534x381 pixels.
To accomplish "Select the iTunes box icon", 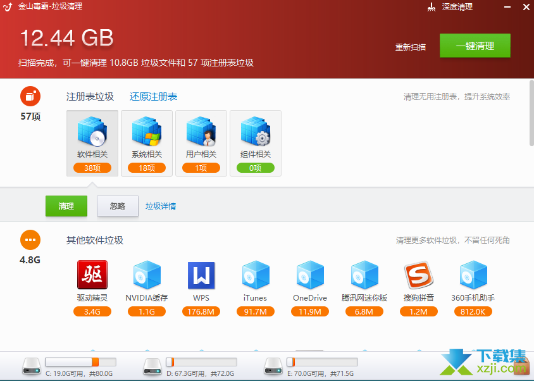I will coord(256,275).
